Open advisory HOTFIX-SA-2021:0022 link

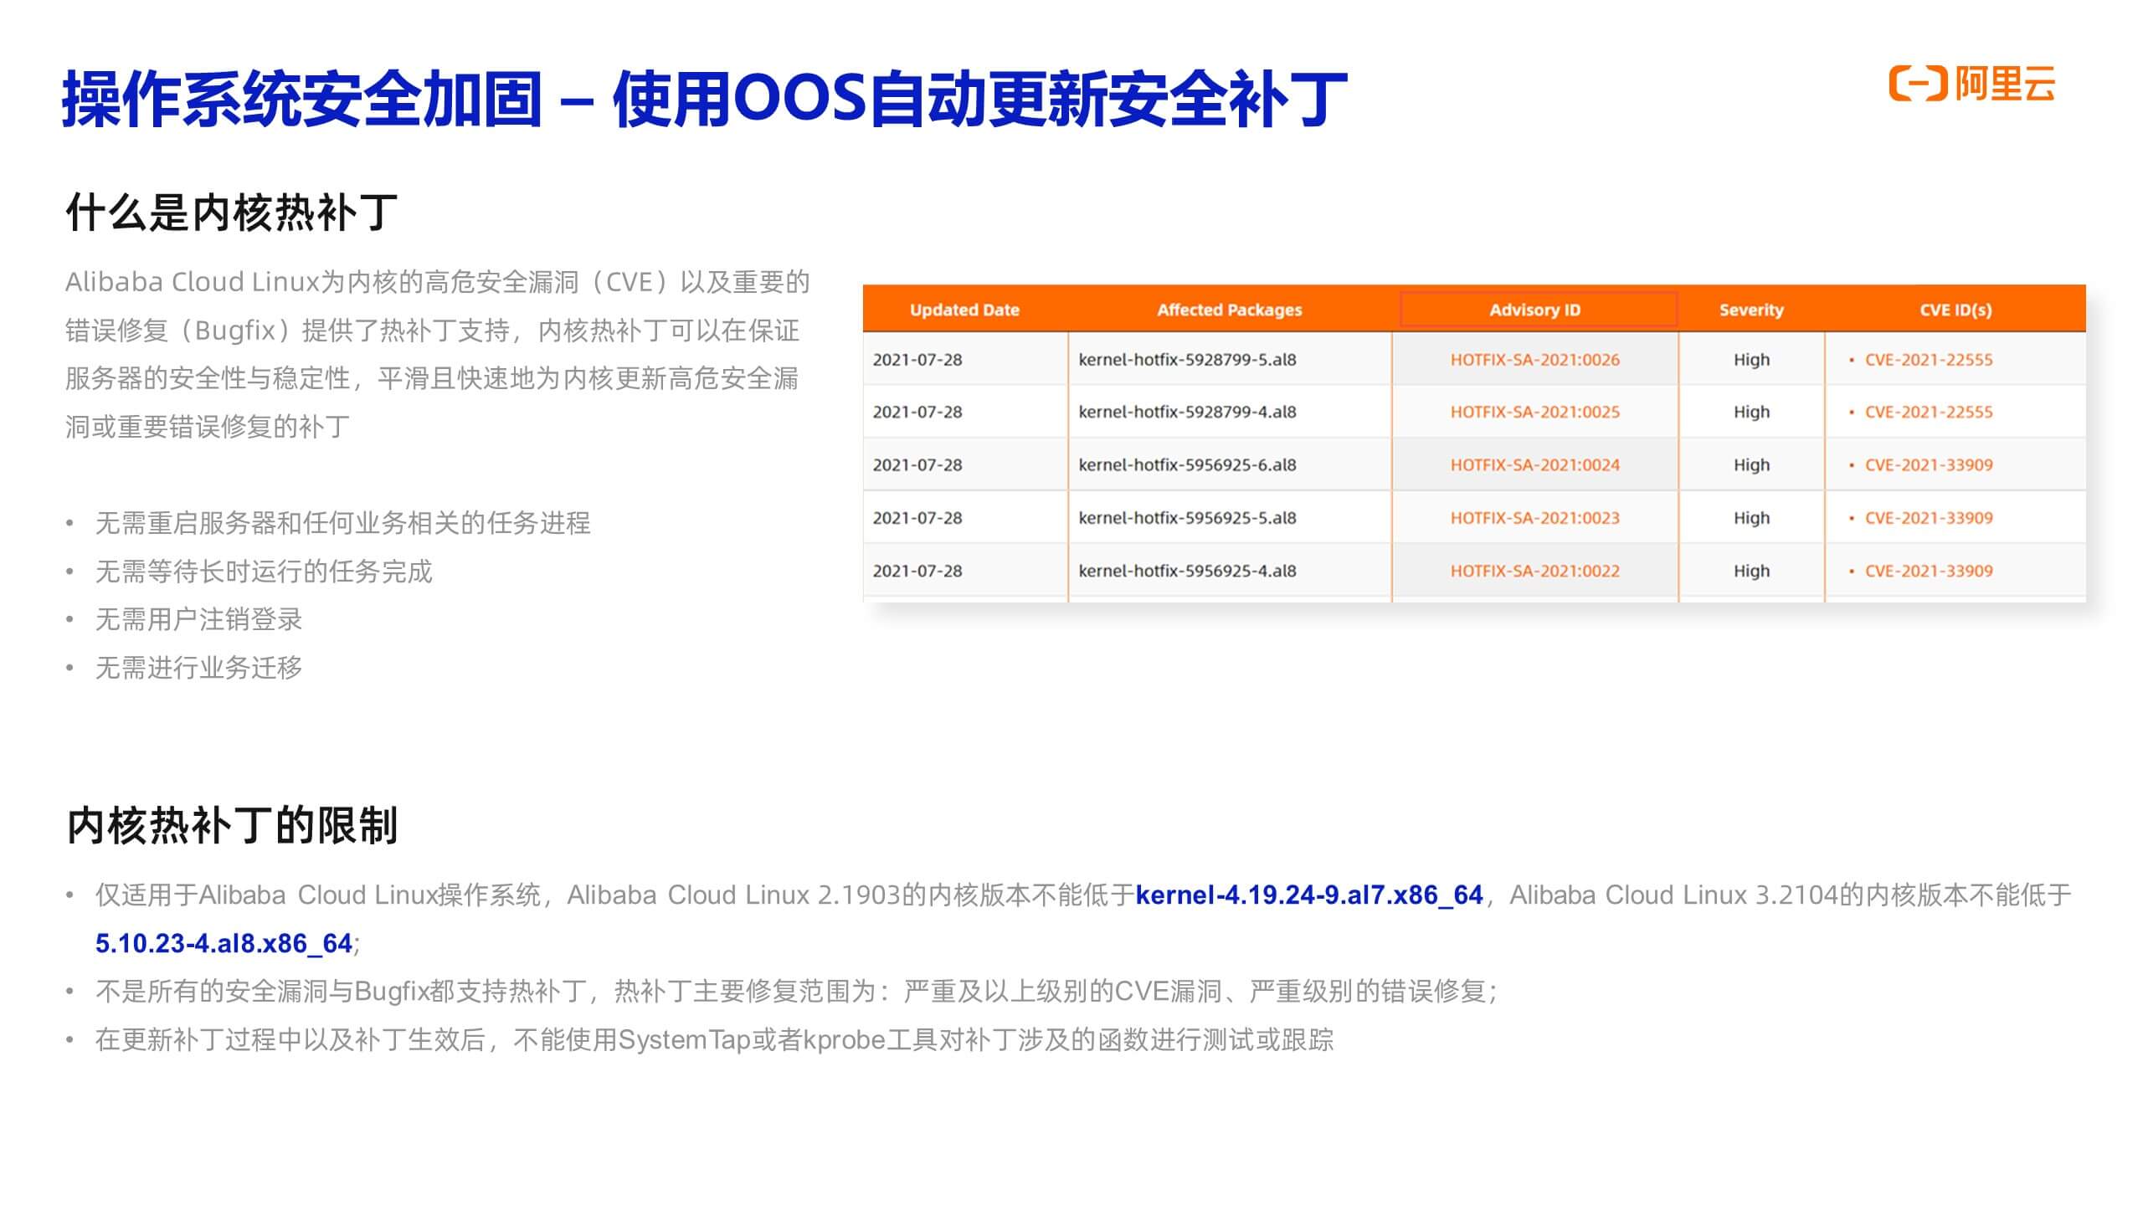pyautogui.click(x=1535, y=571)
